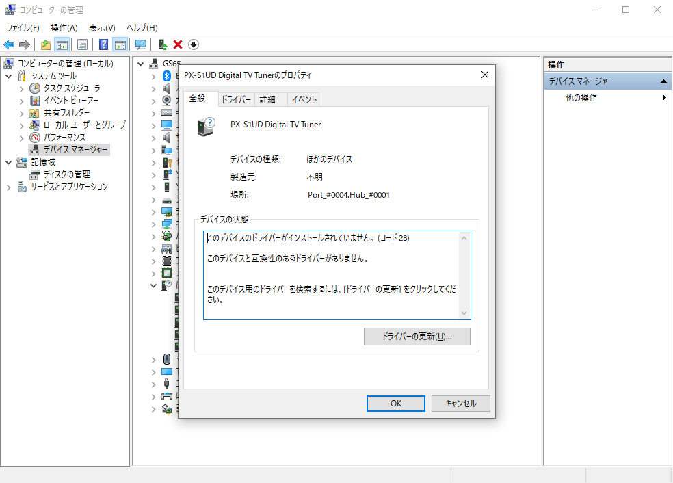673x483 pixels.
Task: Click the Scan for hardware changes icon
Action: [141, 44]
